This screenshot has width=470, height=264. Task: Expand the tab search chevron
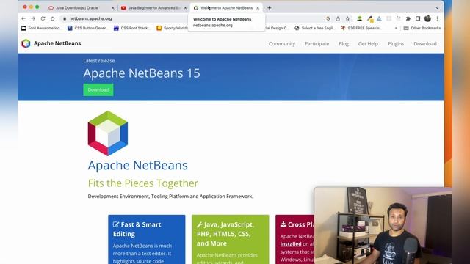[x=437, y=8]
